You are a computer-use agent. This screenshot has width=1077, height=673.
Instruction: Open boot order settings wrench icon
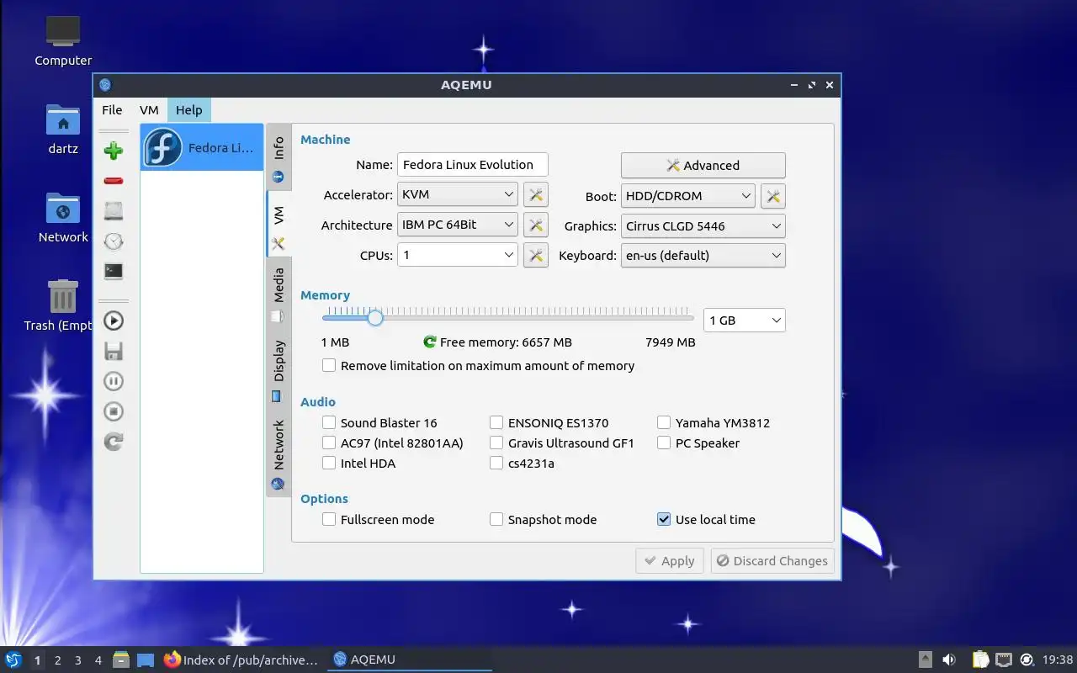point(773,196)
